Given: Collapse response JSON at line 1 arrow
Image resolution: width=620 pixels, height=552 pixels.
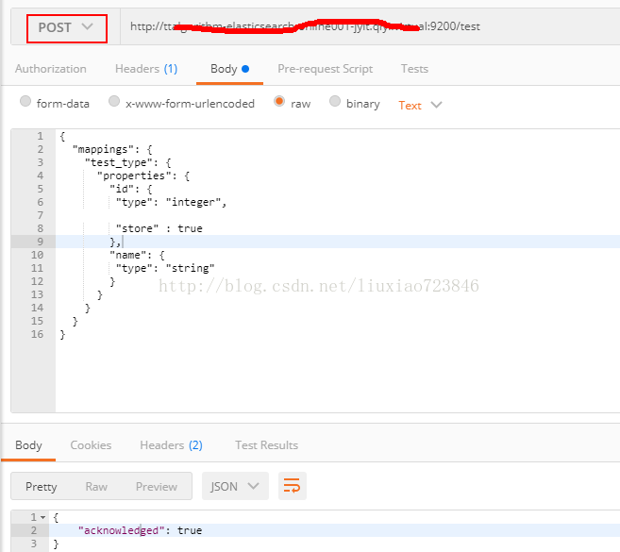Looking at the screenshot, I should coord(42,517).
